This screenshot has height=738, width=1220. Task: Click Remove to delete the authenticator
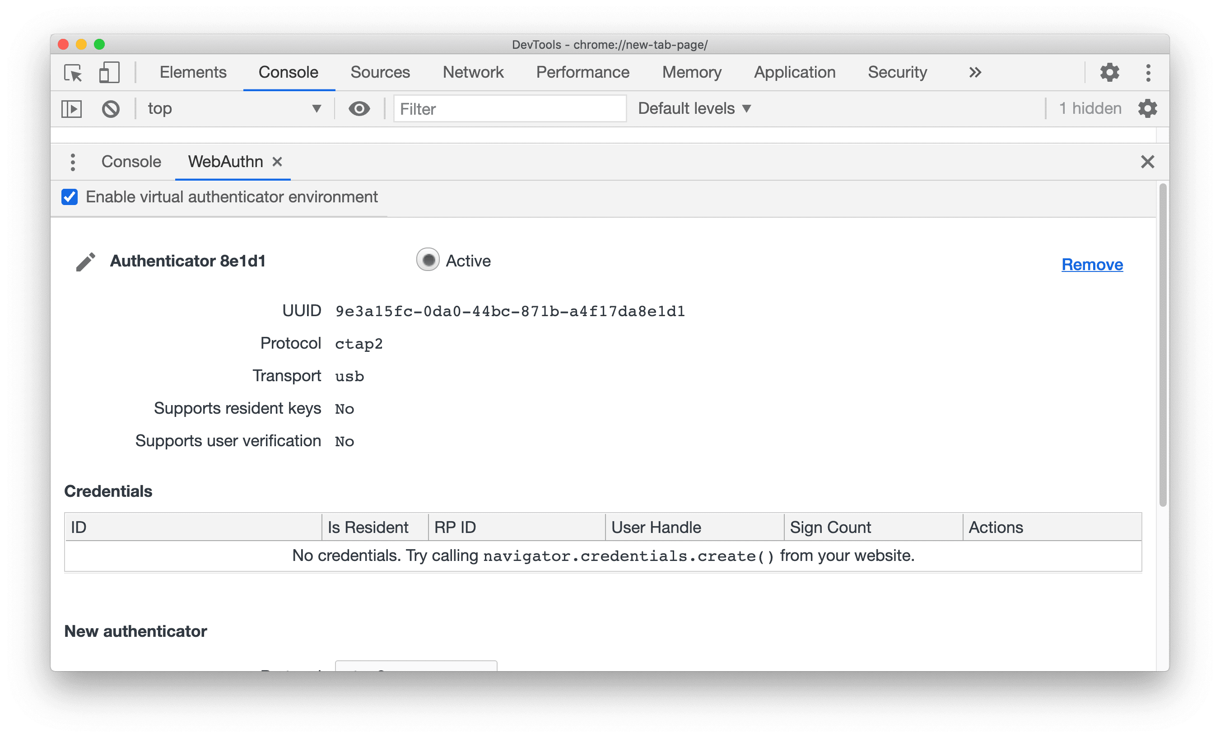pyautogui.click(x=1092, y=264)
